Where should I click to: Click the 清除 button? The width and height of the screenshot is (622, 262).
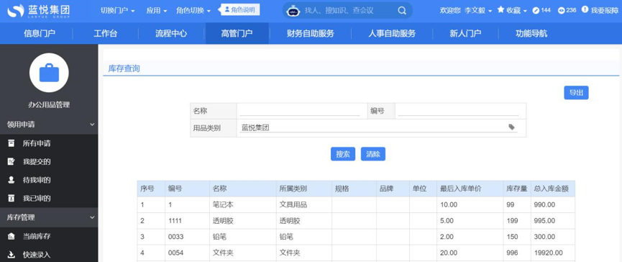point(373,154)
